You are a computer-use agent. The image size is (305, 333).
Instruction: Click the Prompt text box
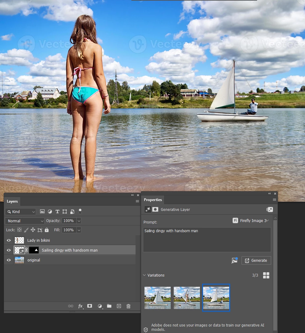pyautogui.click(x=207, y=240)
